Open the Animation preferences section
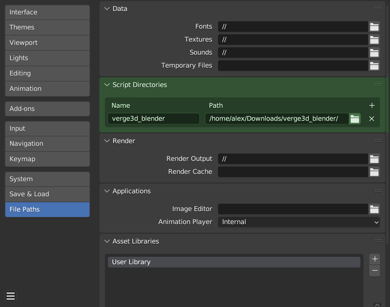390x307 pixels. pos(47,89)
